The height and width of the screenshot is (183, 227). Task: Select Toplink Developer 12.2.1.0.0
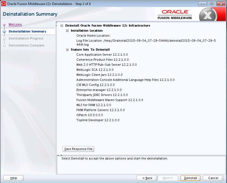coord(98,120)
